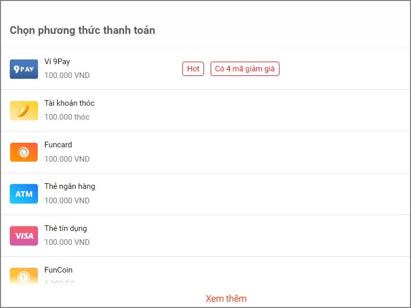Select Thẻ tín dụng payment option
Image resolution: width=411 pixels, height=308 pixels.
tap(66, 228)
